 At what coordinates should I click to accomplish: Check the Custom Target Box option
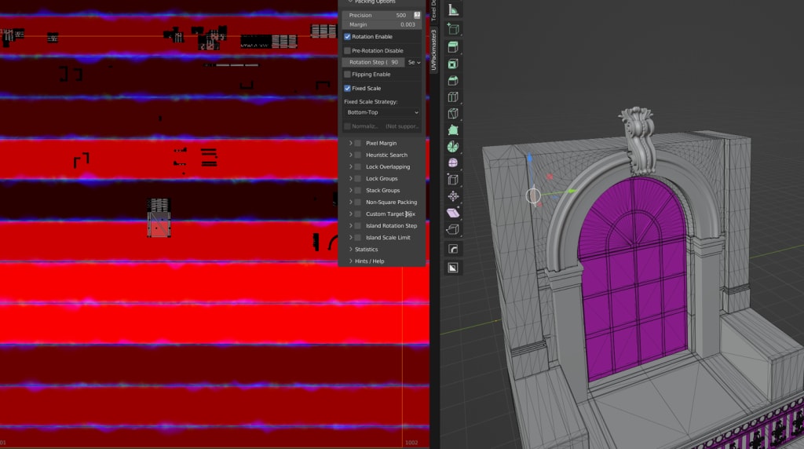pyautogui.click(x=358, y=214)
